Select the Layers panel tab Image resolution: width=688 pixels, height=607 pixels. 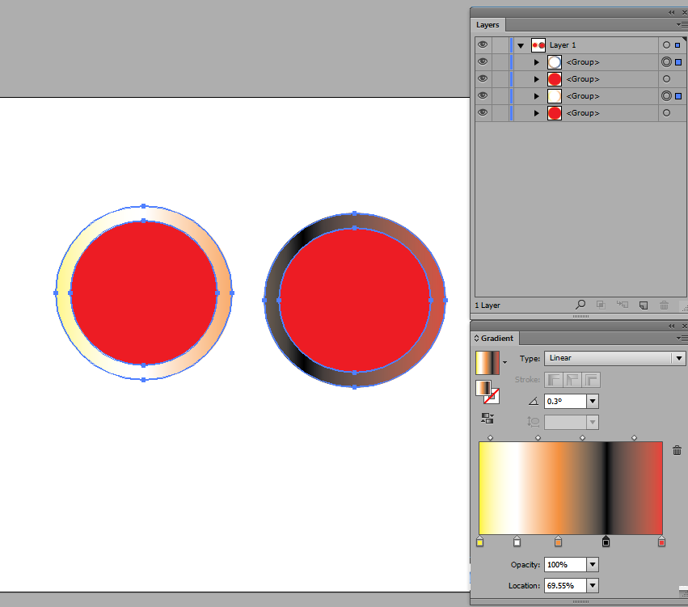pyautogui.click(x=488, y=25)
